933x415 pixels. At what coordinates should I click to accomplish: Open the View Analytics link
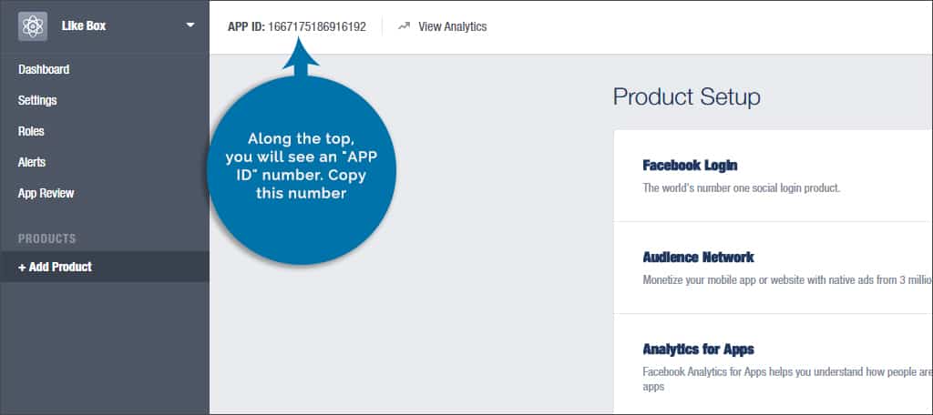pos(452,26)
